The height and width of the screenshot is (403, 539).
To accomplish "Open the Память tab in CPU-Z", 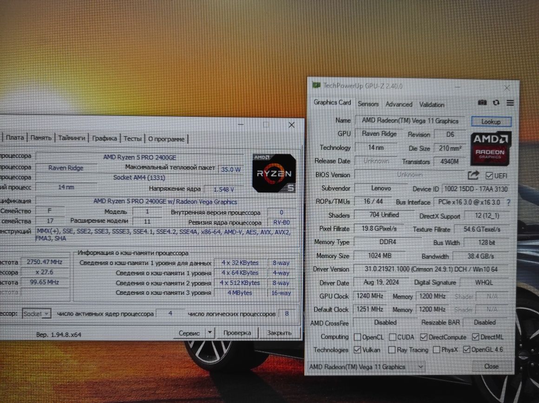I will pyautogui.click(x=41, y=138).
